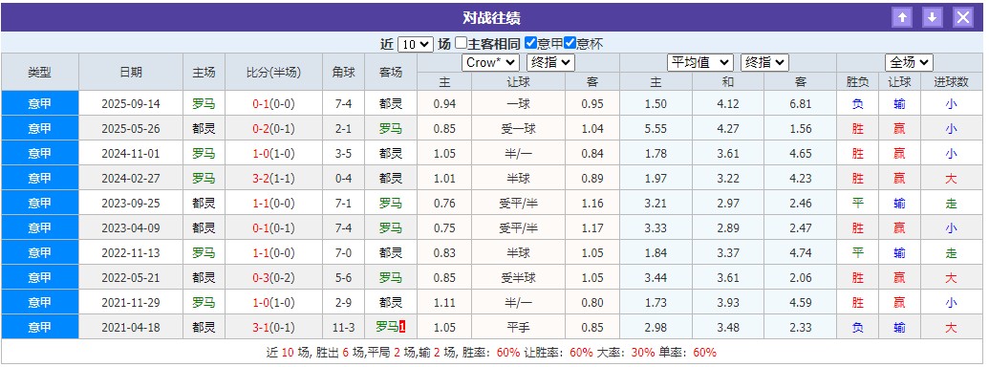Open the 全场 period dropdown
The image size is (989, 367).
pos(909,62)
